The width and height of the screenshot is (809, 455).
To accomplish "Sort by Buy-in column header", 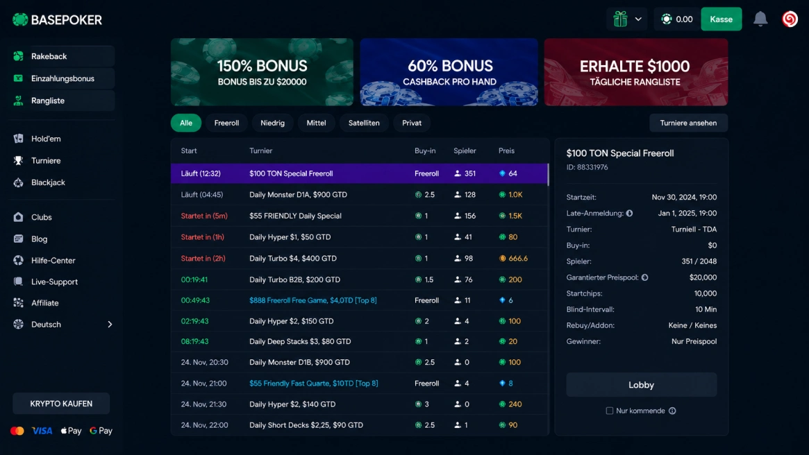I will pyautogui.click(x=425, y=151).
